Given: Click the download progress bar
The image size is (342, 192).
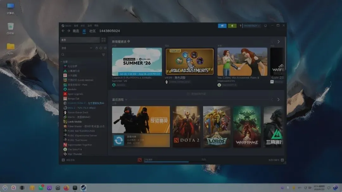Looking at the screenshot, I should (x=175, y=162).
